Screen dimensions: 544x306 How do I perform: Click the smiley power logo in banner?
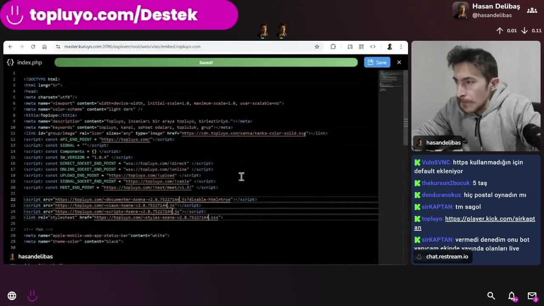pyautogui.click(x=15, y=14)
